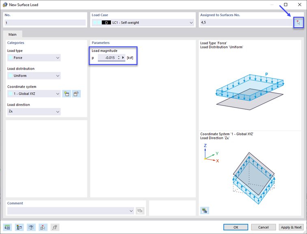Click the third bottom toolbar view icon
Viewport: 307px width, 234px height.
[31, 227]
